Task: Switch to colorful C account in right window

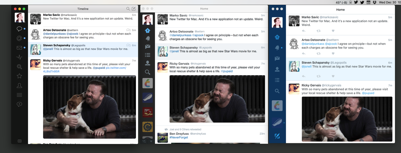Action: tap(277, 105)
